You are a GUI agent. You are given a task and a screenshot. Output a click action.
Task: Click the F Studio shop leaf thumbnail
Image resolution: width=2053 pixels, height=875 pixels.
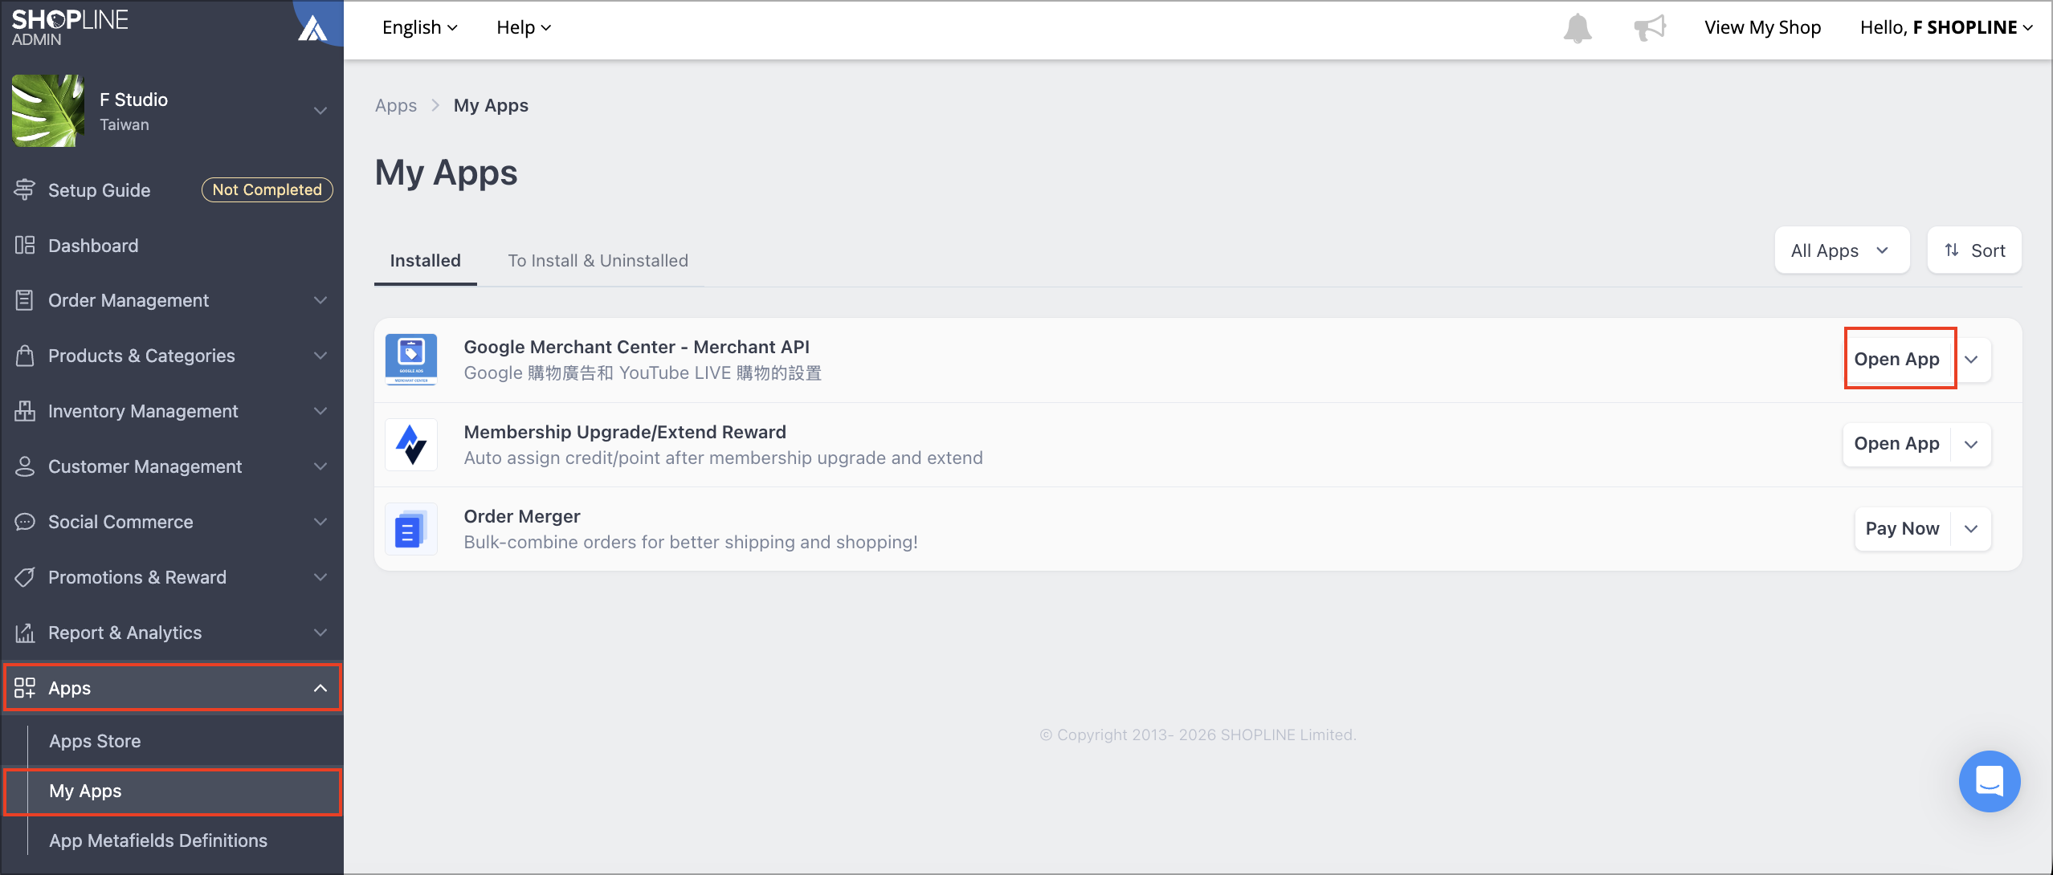coord(48,111)
